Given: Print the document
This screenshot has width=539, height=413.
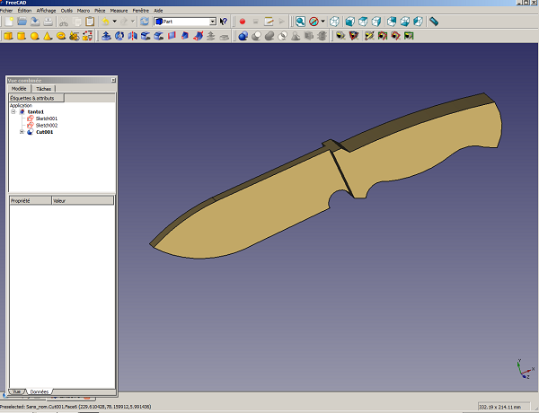Looking at the screenshot, I should (49, 22).
